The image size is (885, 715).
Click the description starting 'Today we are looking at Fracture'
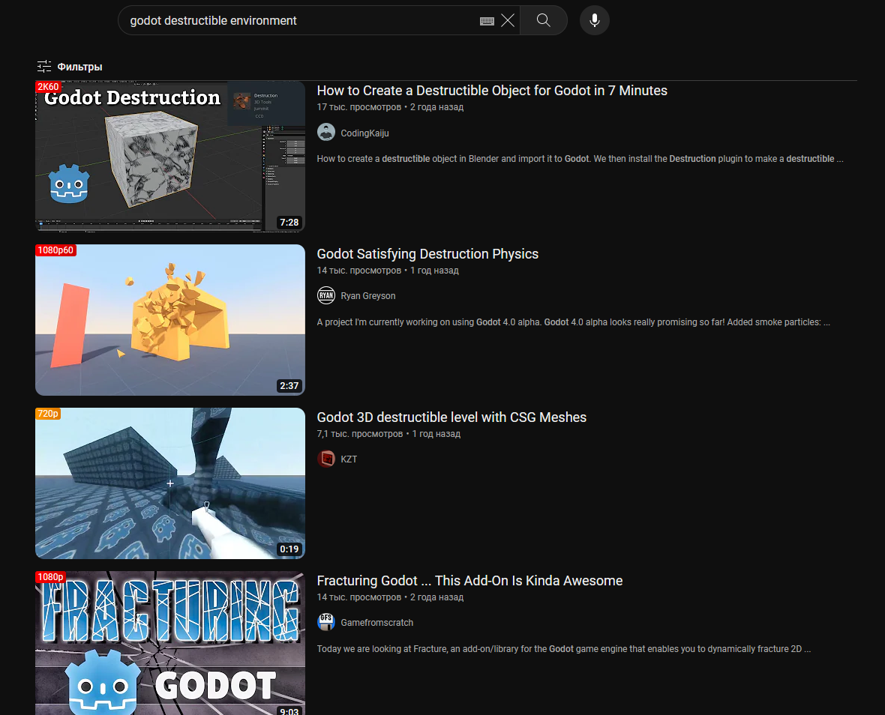[x=564, y=649]
